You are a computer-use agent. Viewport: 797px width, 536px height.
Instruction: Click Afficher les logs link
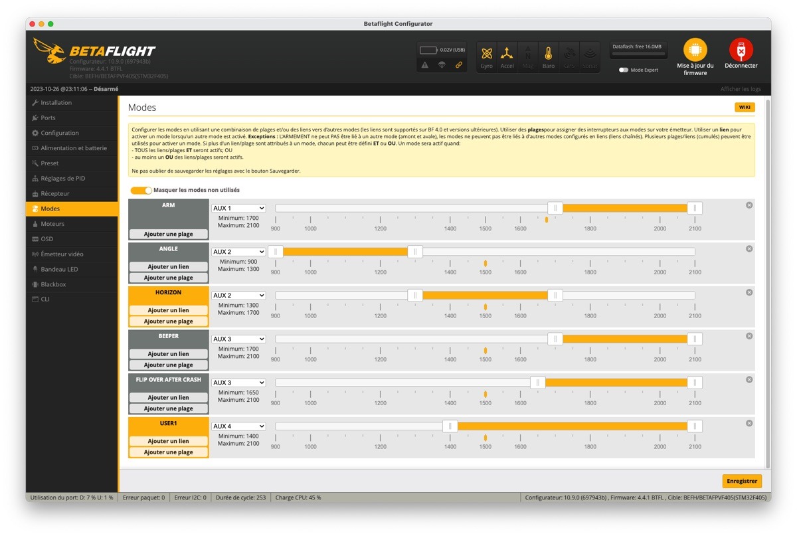(741, 89)
